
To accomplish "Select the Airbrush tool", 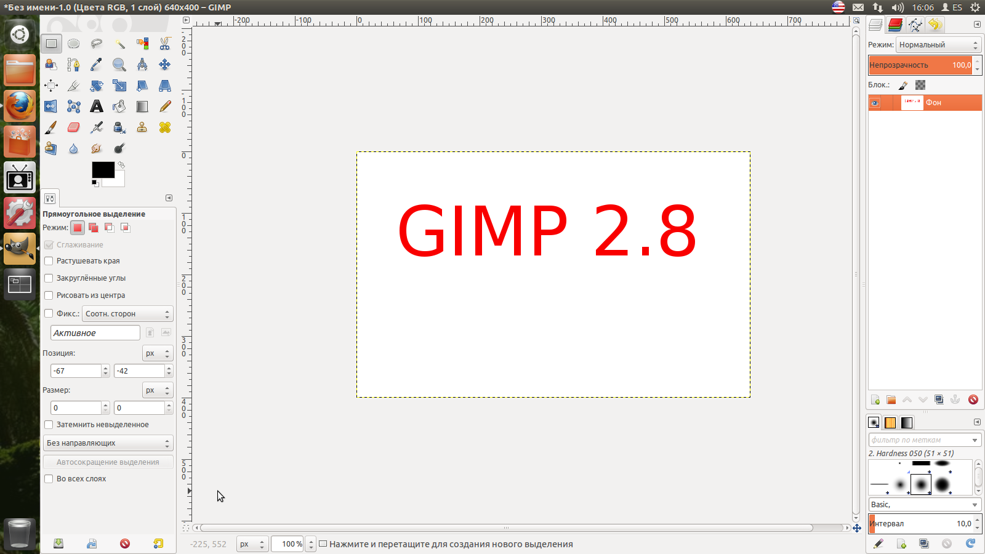I will (x=97, y=127).
